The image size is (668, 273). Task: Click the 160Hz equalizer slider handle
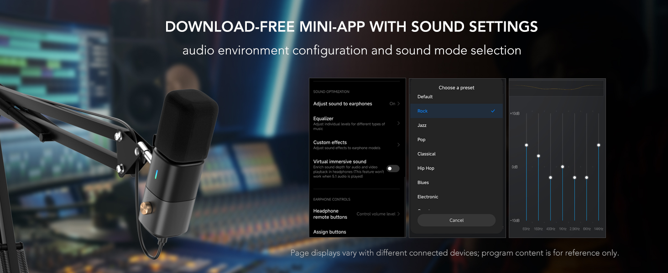pyautogui.click(x=538, y=156)
